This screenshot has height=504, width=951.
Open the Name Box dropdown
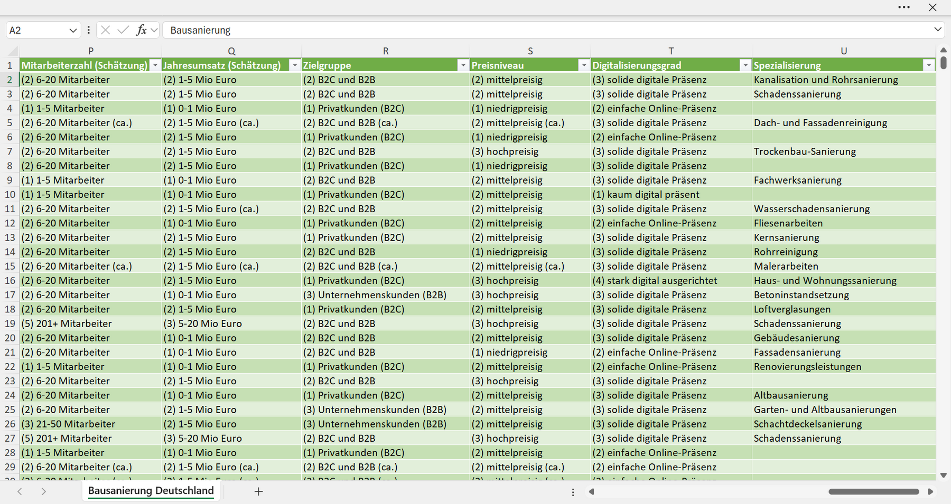(x=73, y=31)
